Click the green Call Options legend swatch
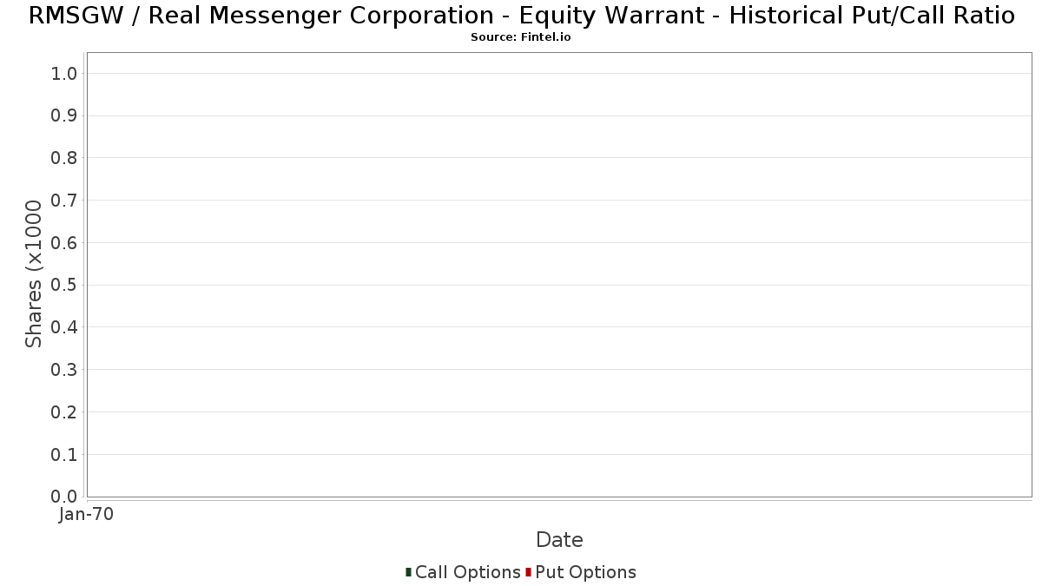Image resolution: width=1042 pixels, height=586 pixels. coord(408,572)
